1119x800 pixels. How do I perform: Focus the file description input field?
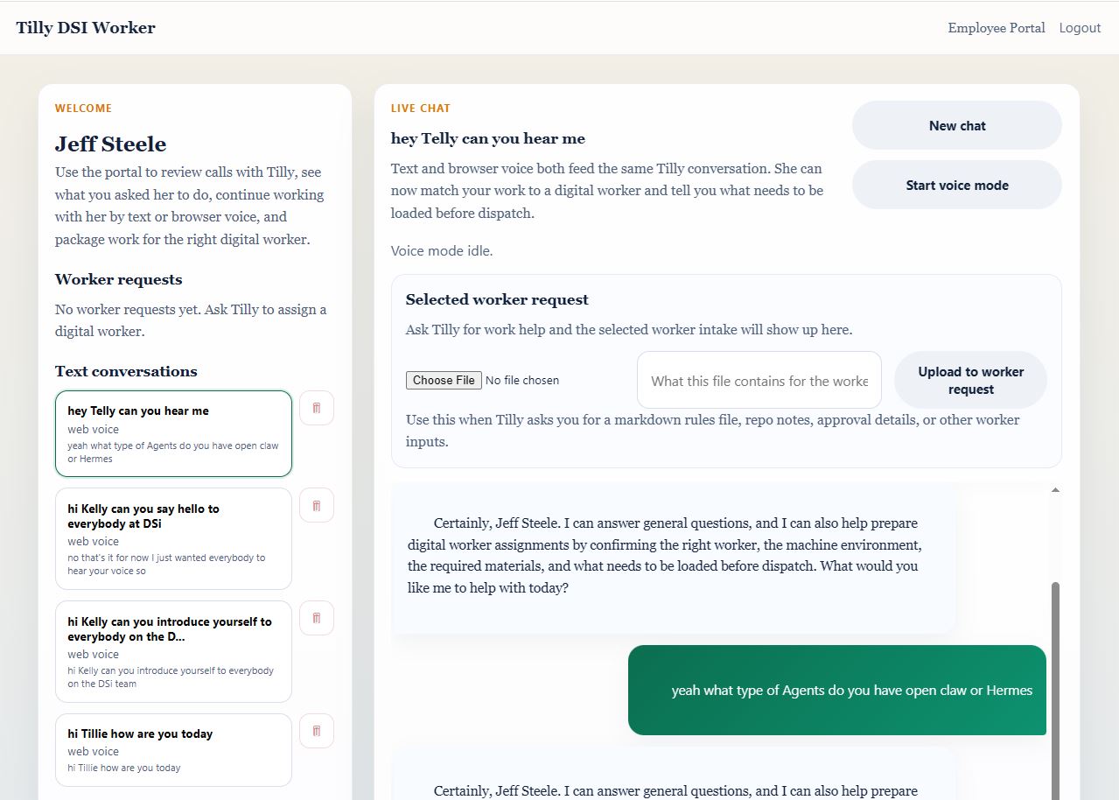(x=759, y=380)
